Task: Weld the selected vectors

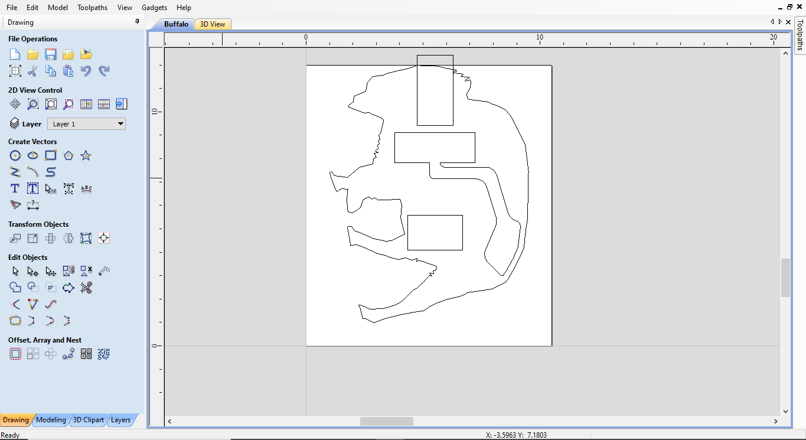Action: [x=15, y=288]
